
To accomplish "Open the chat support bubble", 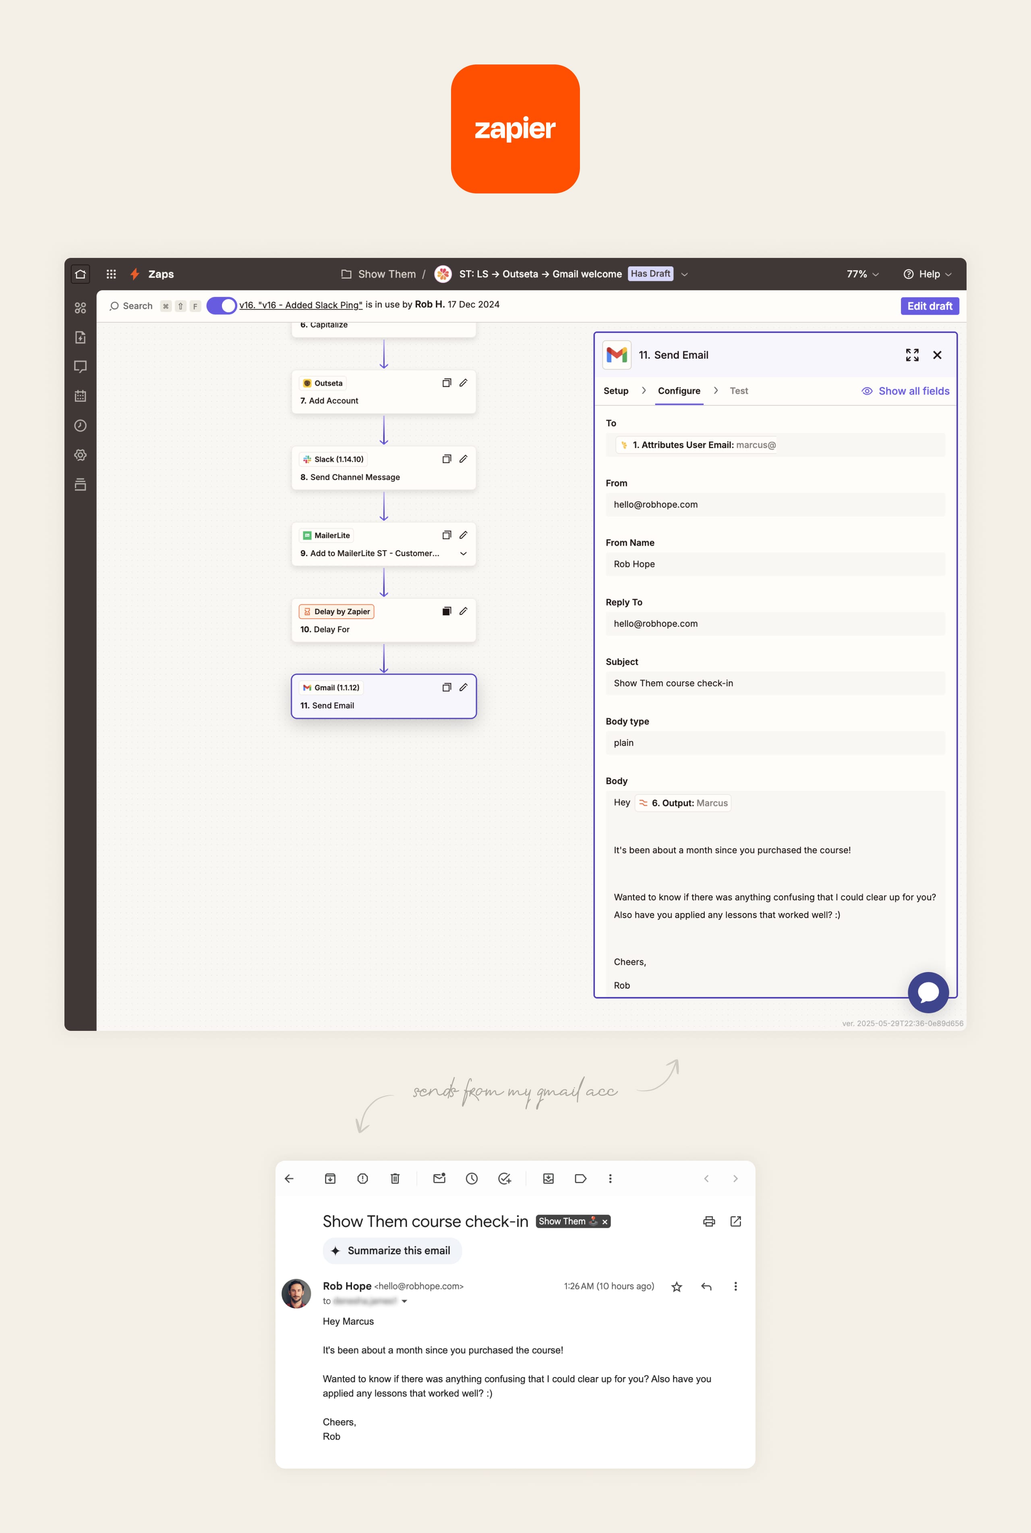I will point(928,992).
